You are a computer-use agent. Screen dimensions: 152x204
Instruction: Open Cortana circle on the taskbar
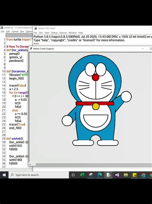point(73,175)
